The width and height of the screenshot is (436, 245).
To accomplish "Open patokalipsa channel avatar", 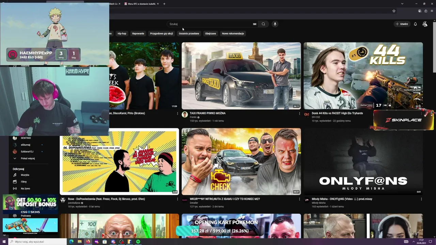I will [63, 200].
